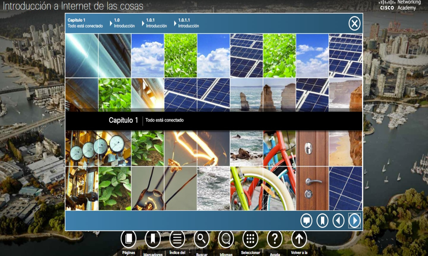This screenshot has height=256, width=428.
Task: Open the Índice del curso list icon
Action: 177,239
